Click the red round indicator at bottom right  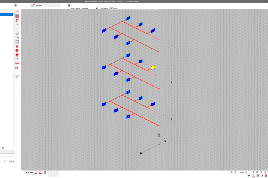[266, 175]
